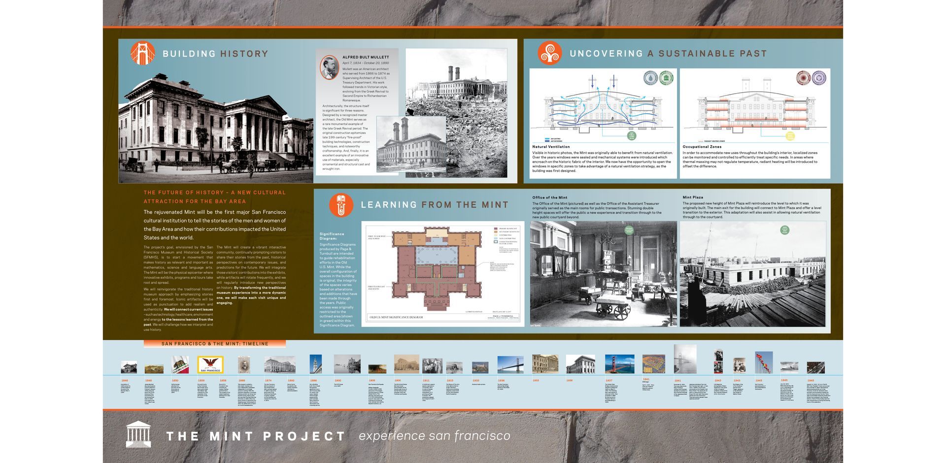Select the 1848 timeline year marker
The width and height of the screenshot is (946, 463).
pyautogui.click(x=149, y=381)
